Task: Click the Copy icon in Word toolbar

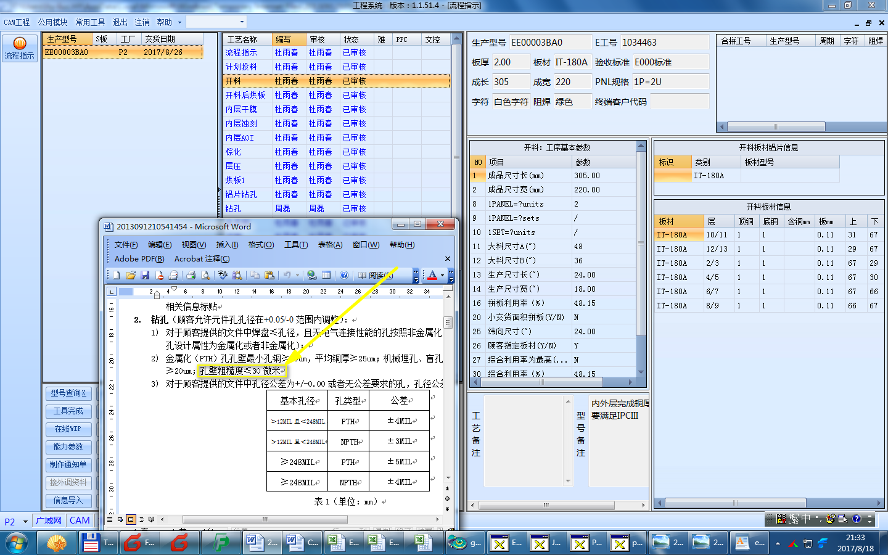Action: point(255,275)
